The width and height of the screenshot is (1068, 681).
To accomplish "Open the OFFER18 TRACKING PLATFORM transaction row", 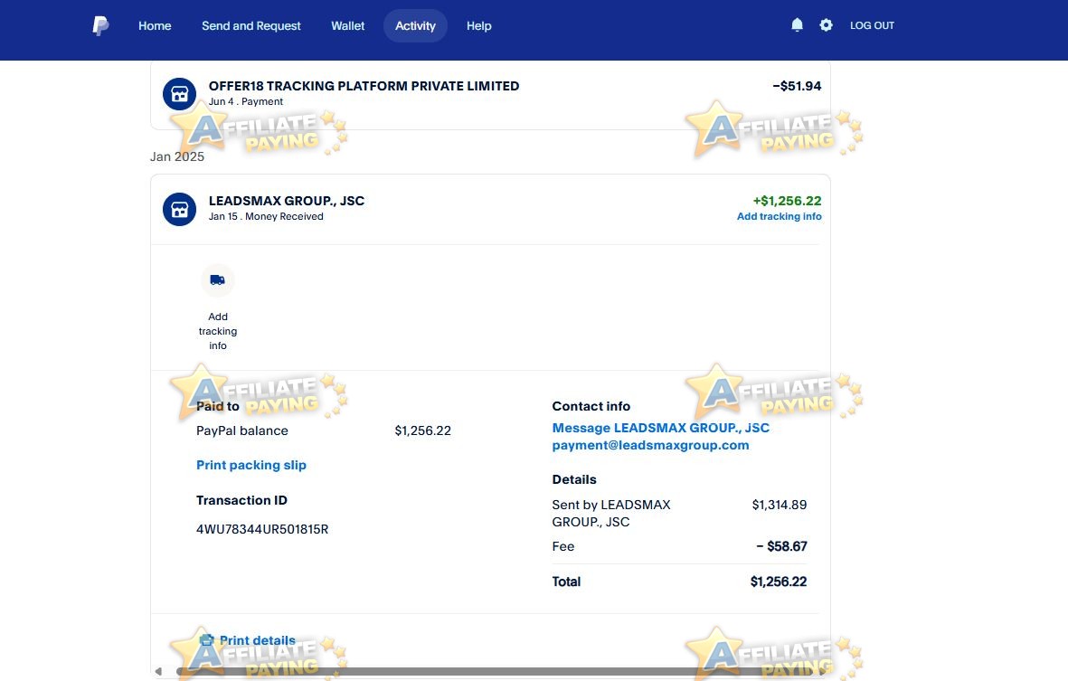I will point(490,94).
